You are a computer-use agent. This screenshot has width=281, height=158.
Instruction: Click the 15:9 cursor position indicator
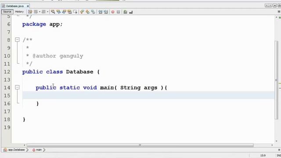(x=263, y=155)
